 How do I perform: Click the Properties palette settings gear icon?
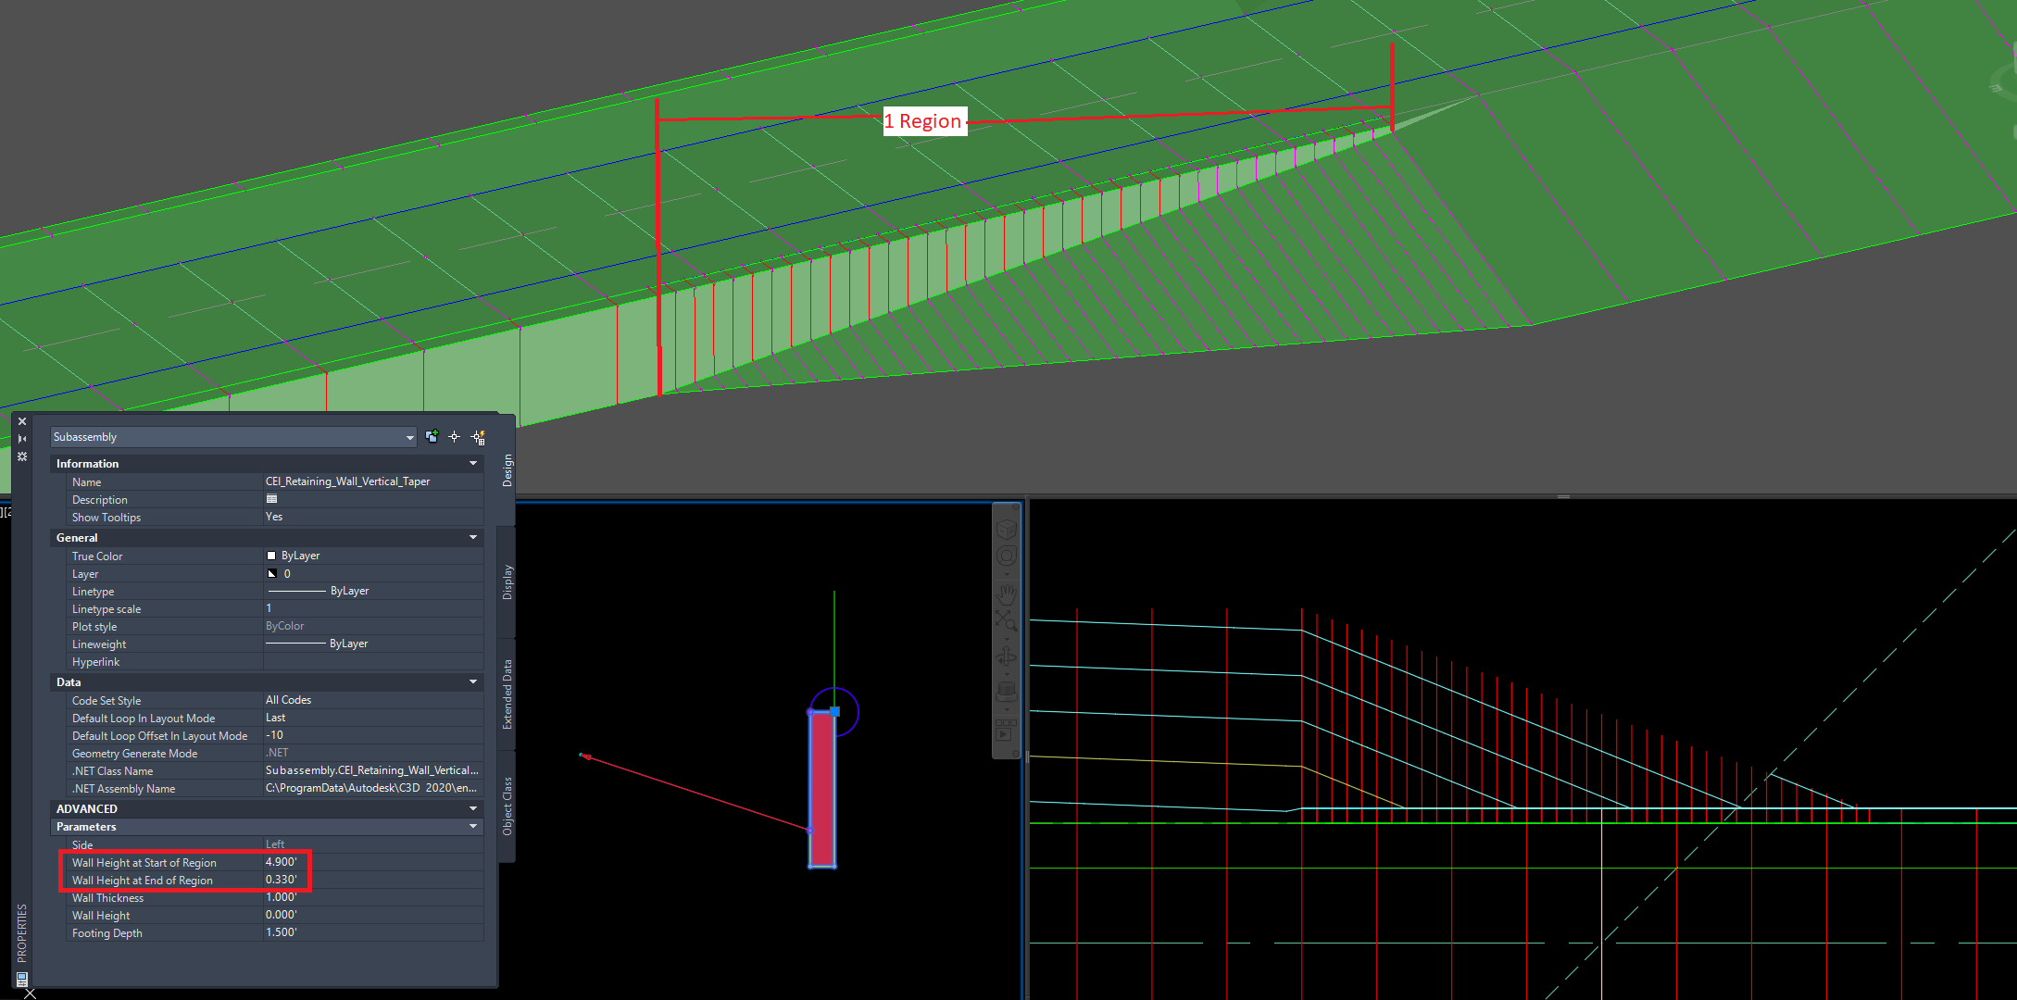(x=21, y=456)
